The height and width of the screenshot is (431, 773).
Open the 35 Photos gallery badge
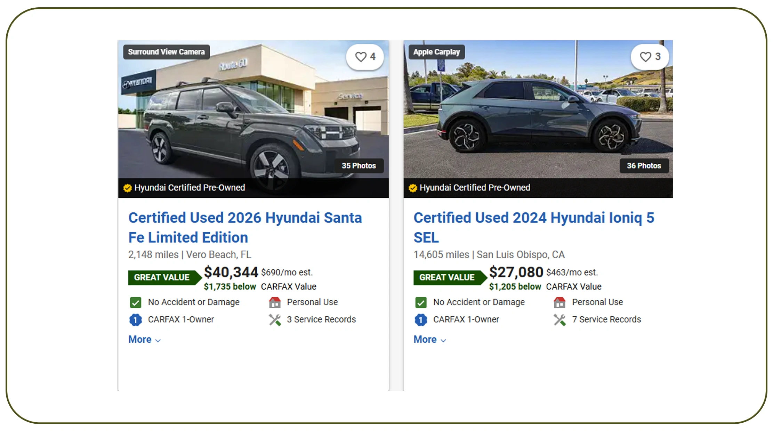(359, 166)
